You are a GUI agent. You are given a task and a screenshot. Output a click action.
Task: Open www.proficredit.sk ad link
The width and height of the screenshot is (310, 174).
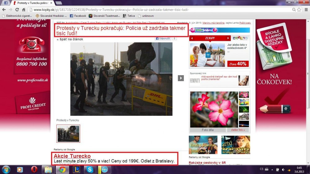tap(33, 80)
